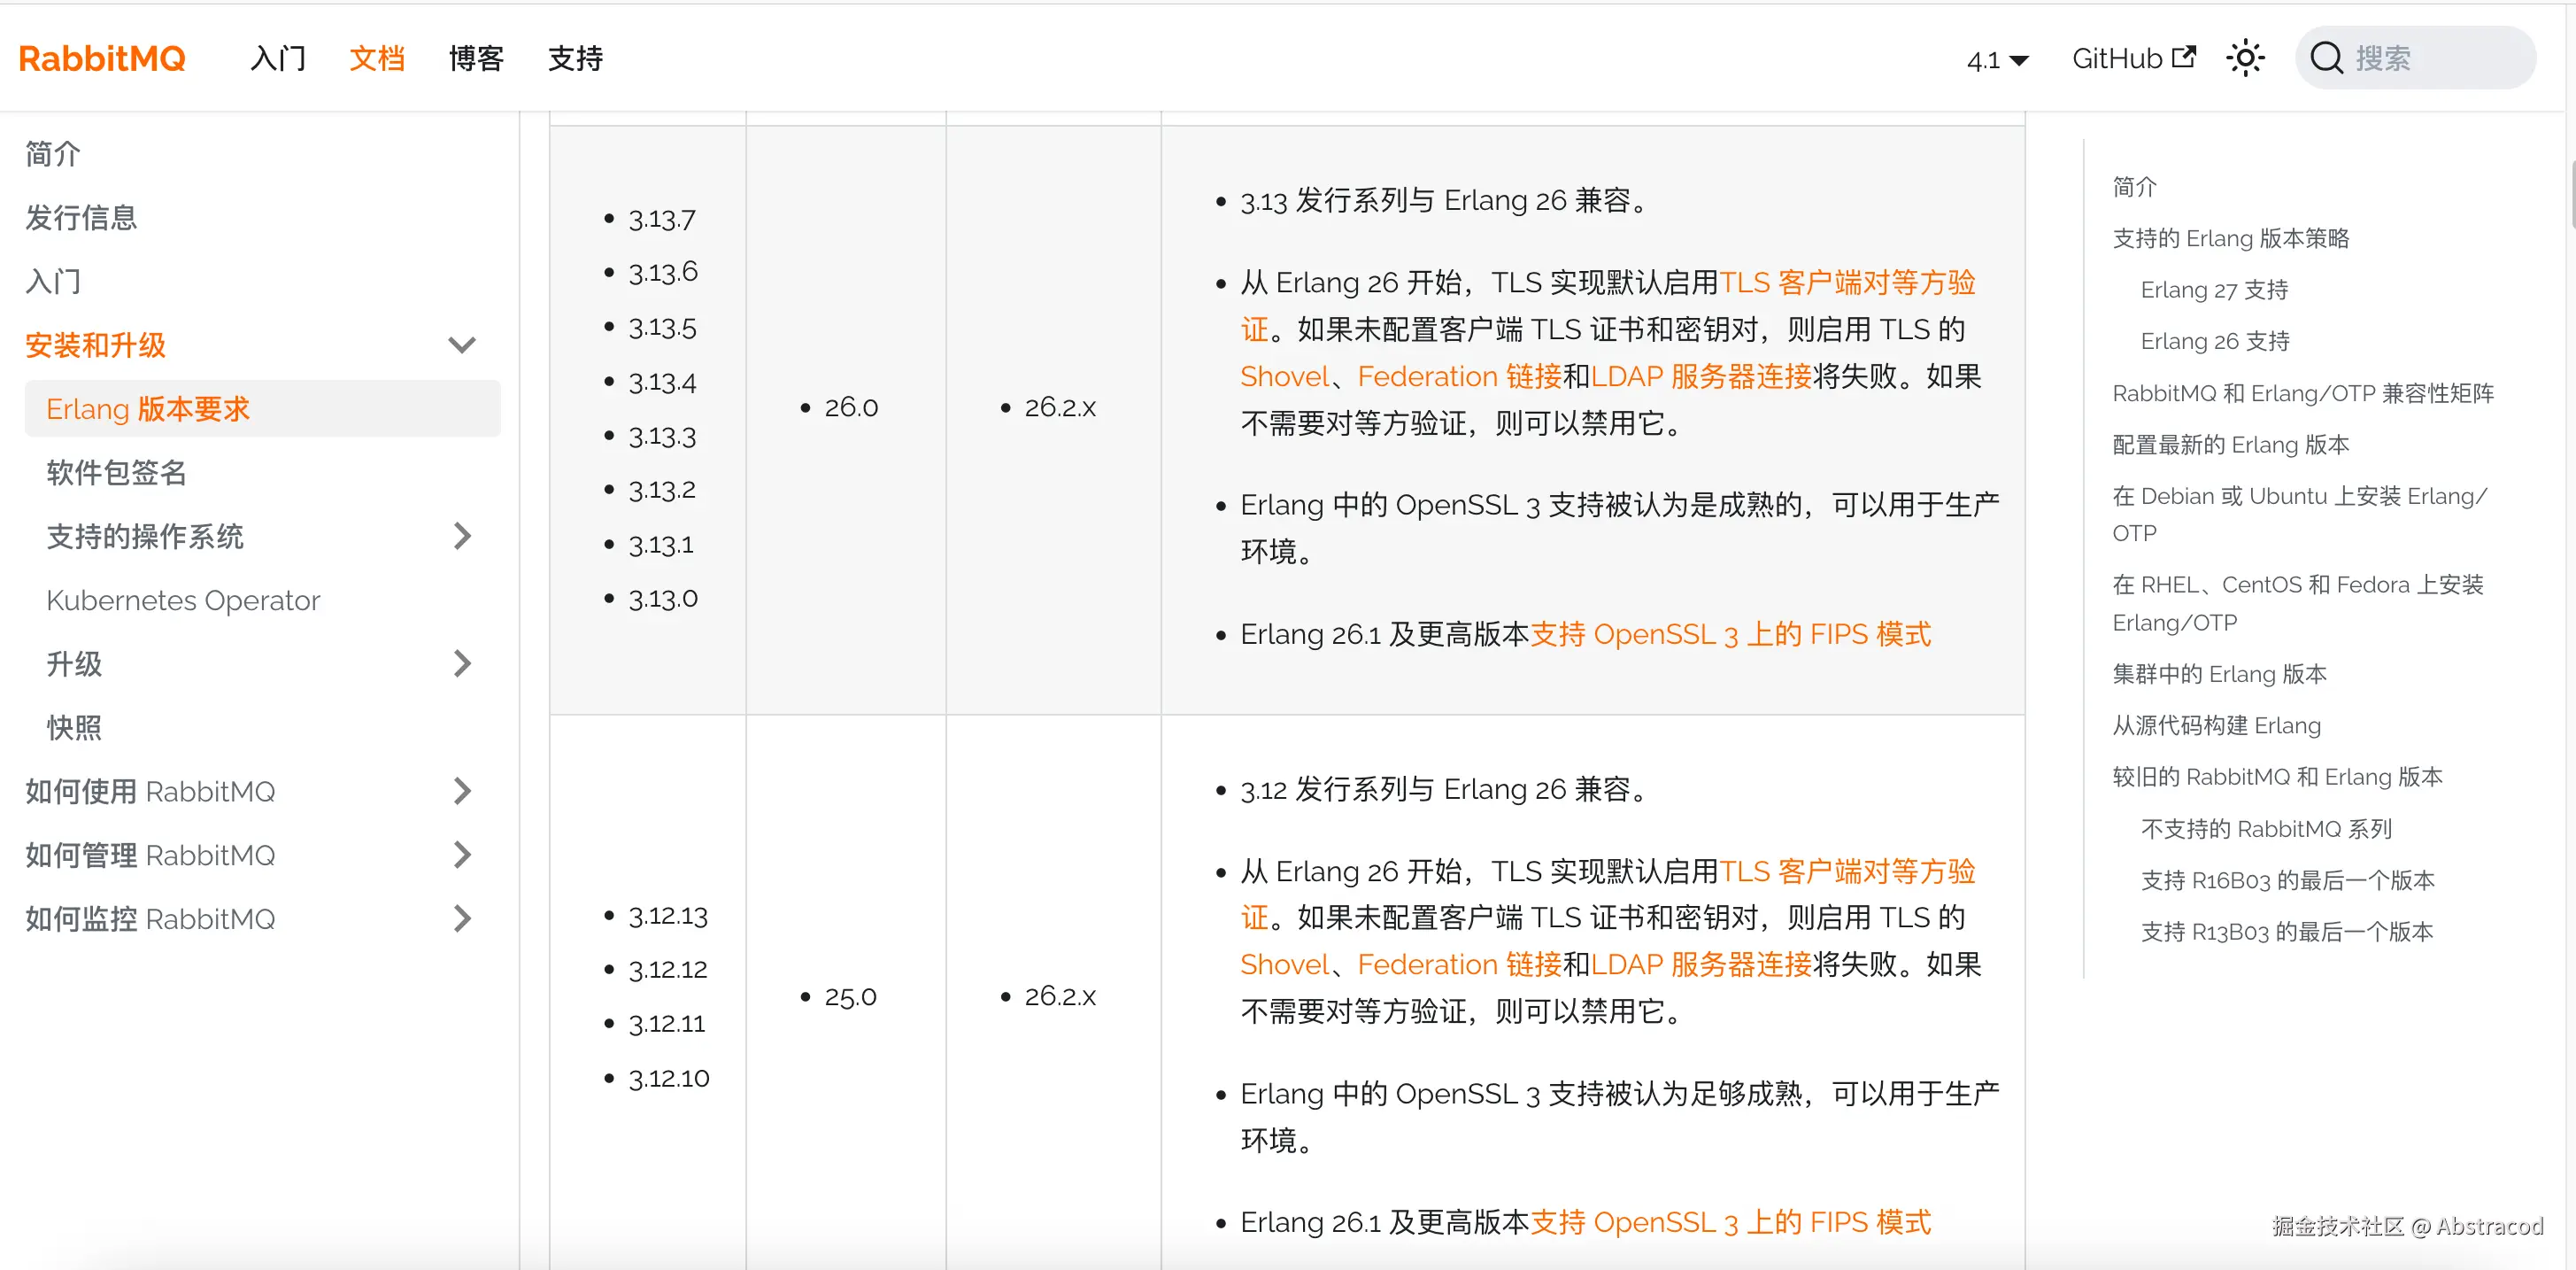This screenshot has width=2576, height=1270.
Task: Toggle the light/dark theme sun icon
Action: click(x=2245, y=58)
